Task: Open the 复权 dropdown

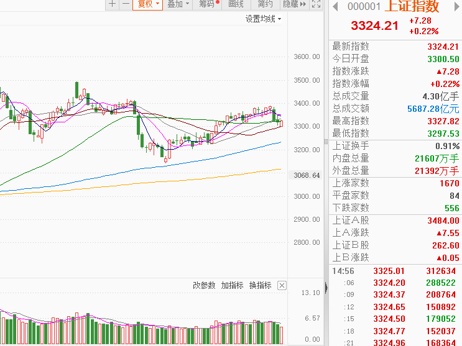Action: point(148,4)
